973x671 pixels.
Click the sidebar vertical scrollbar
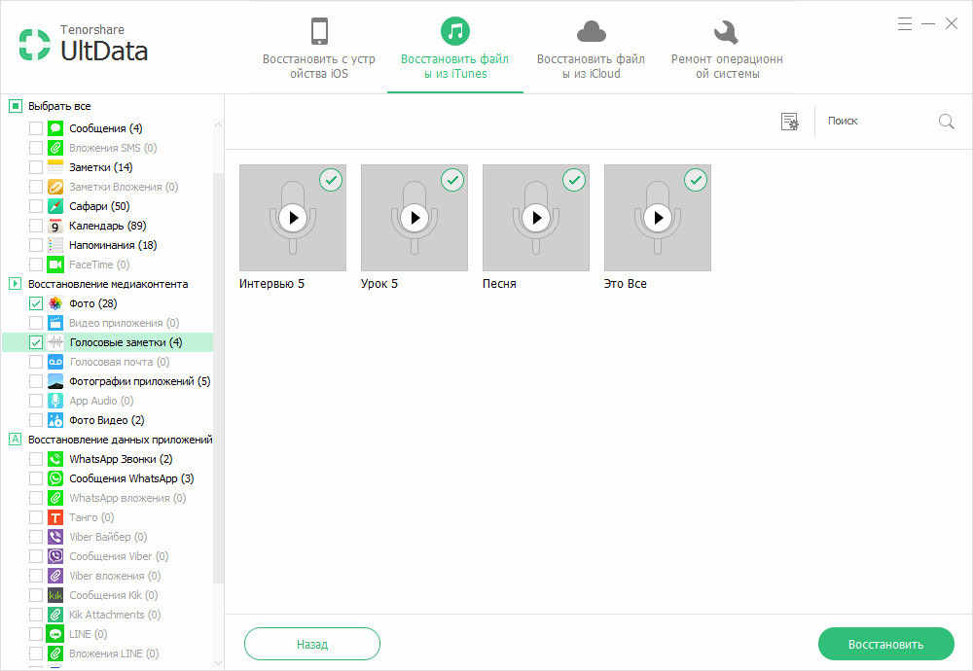[x=218, y=378]
